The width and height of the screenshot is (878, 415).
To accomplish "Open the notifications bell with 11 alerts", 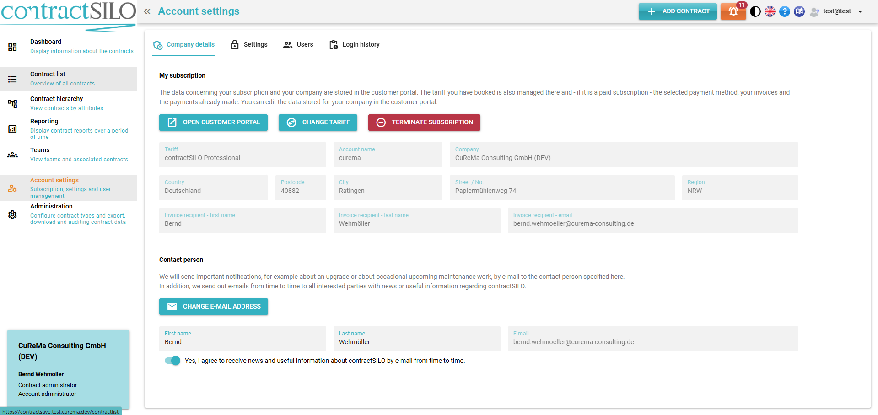I will point(733,11).
